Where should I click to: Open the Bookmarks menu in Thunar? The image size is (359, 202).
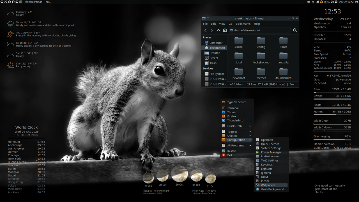243,24
